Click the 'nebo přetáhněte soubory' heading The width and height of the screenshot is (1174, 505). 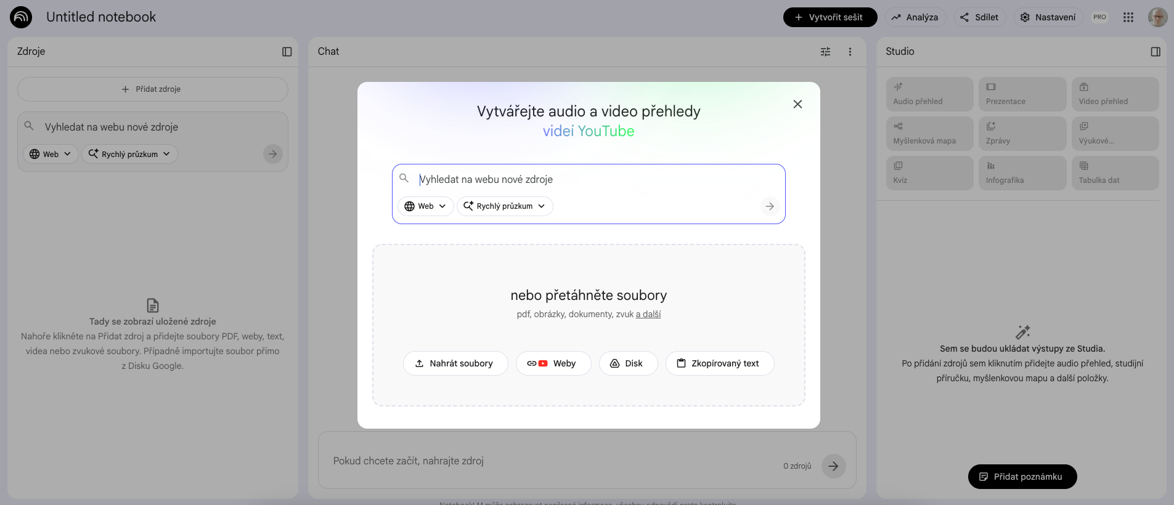coord(589,296)
